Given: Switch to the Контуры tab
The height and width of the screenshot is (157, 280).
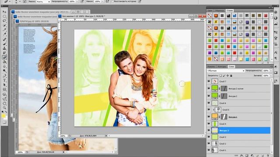Looking at the screenshot, I should pos(222,67).
